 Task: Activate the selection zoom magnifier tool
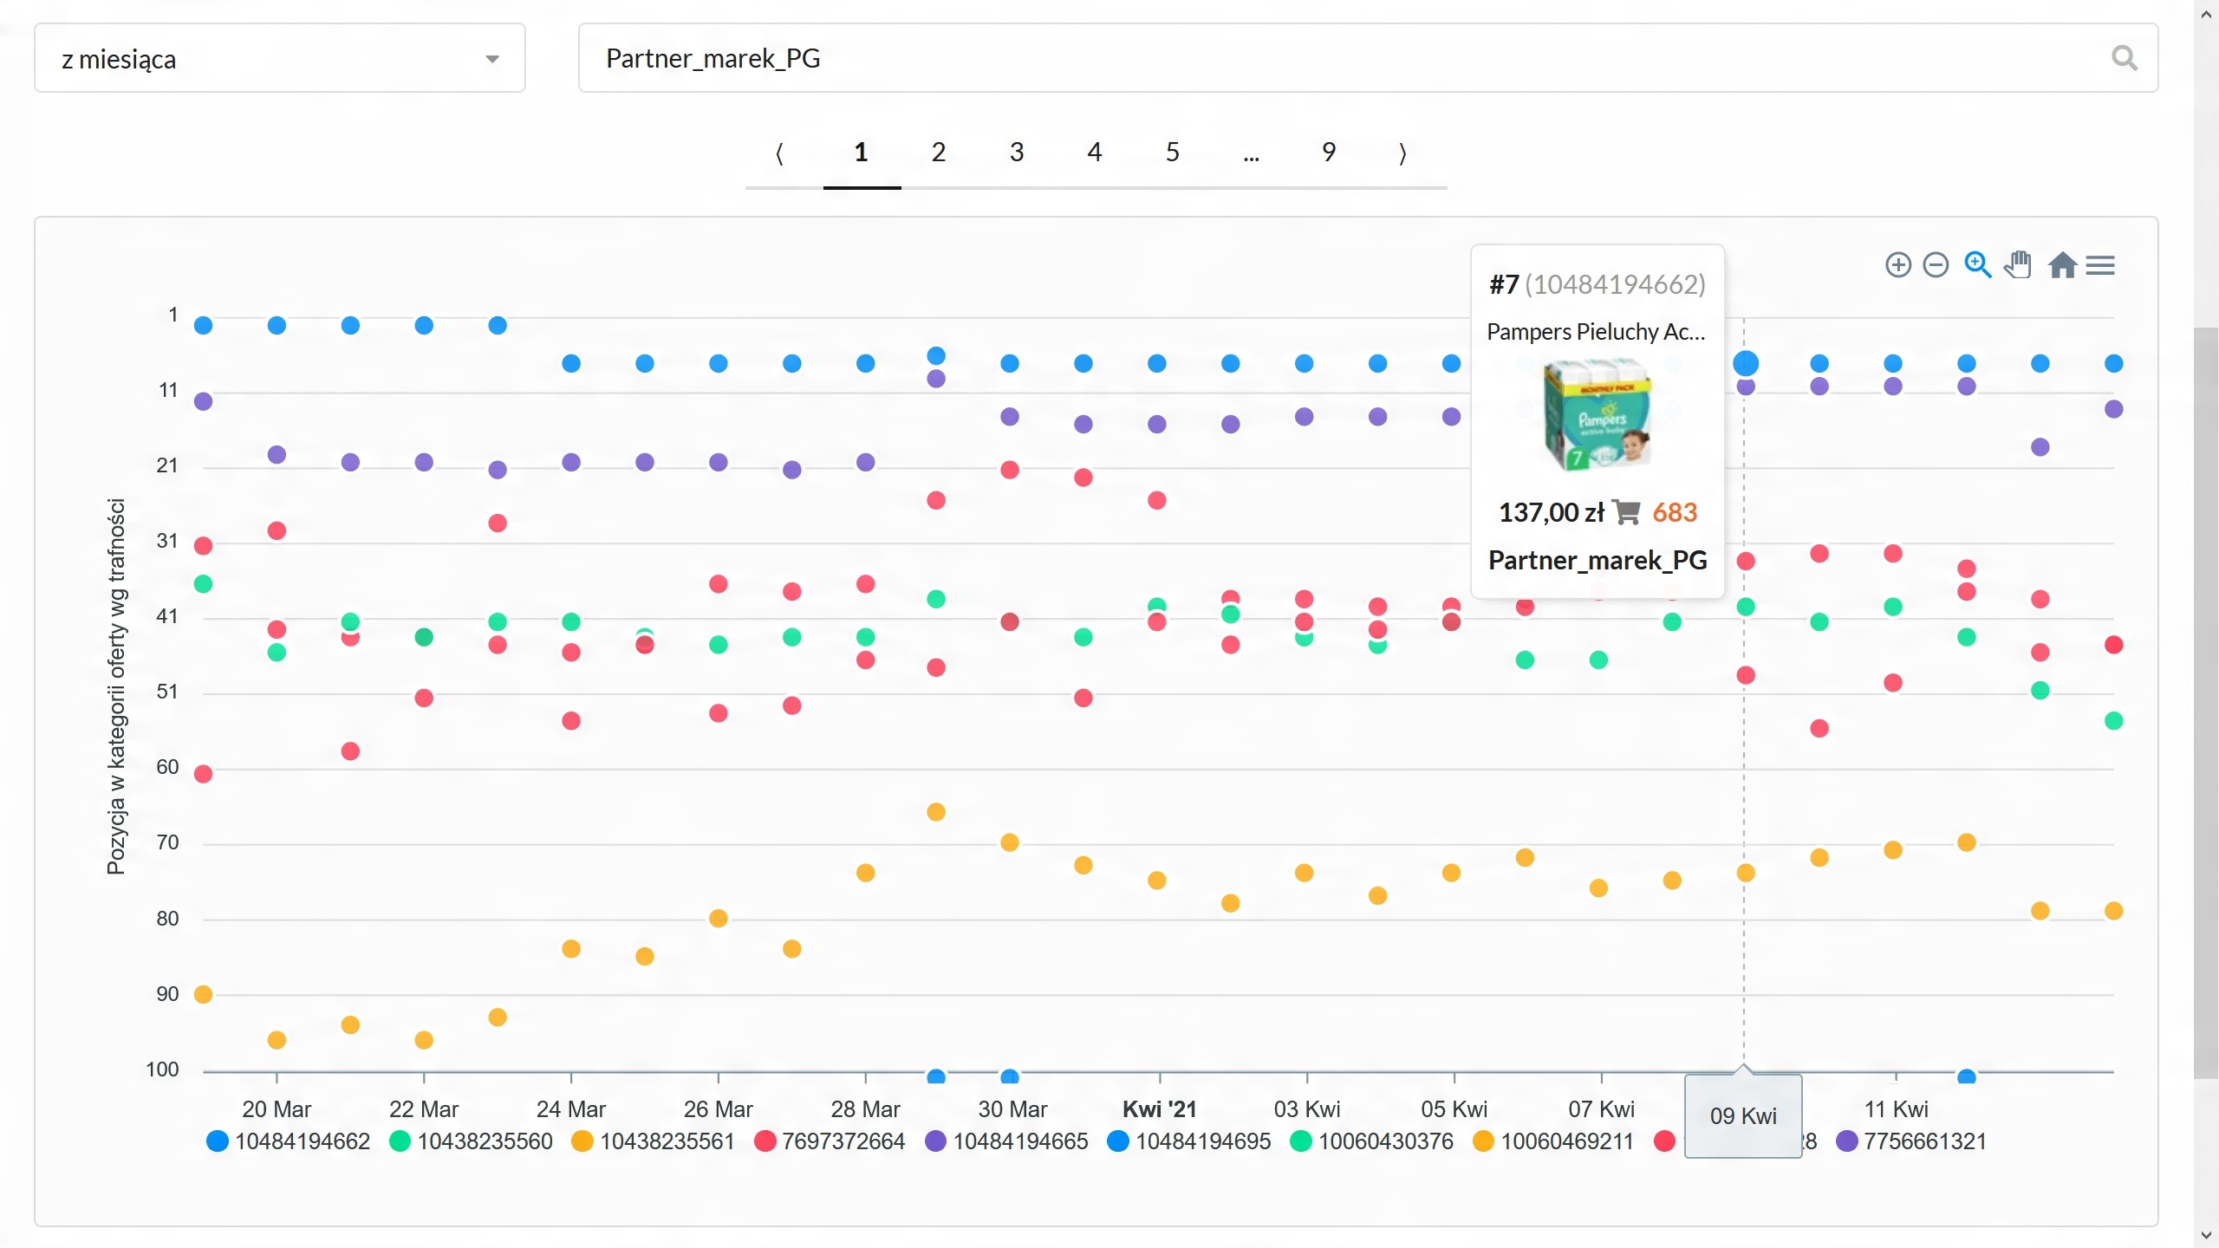coord(1977,265)
